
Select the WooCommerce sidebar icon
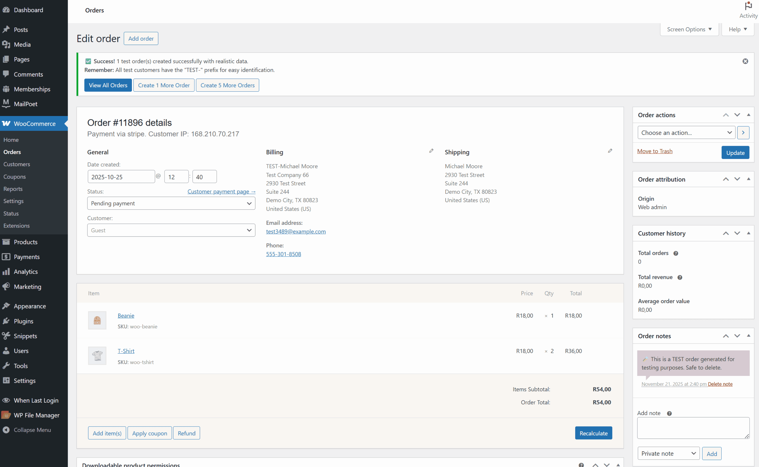6,123
